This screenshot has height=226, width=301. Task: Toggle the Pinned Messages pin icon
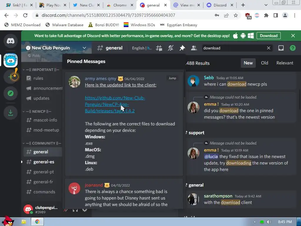pos(182,48)
